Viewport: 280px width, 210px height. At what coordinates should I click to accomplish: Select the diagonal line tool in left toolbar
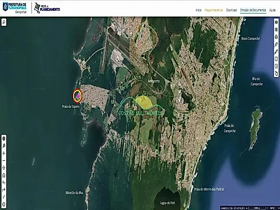[3, 197]
